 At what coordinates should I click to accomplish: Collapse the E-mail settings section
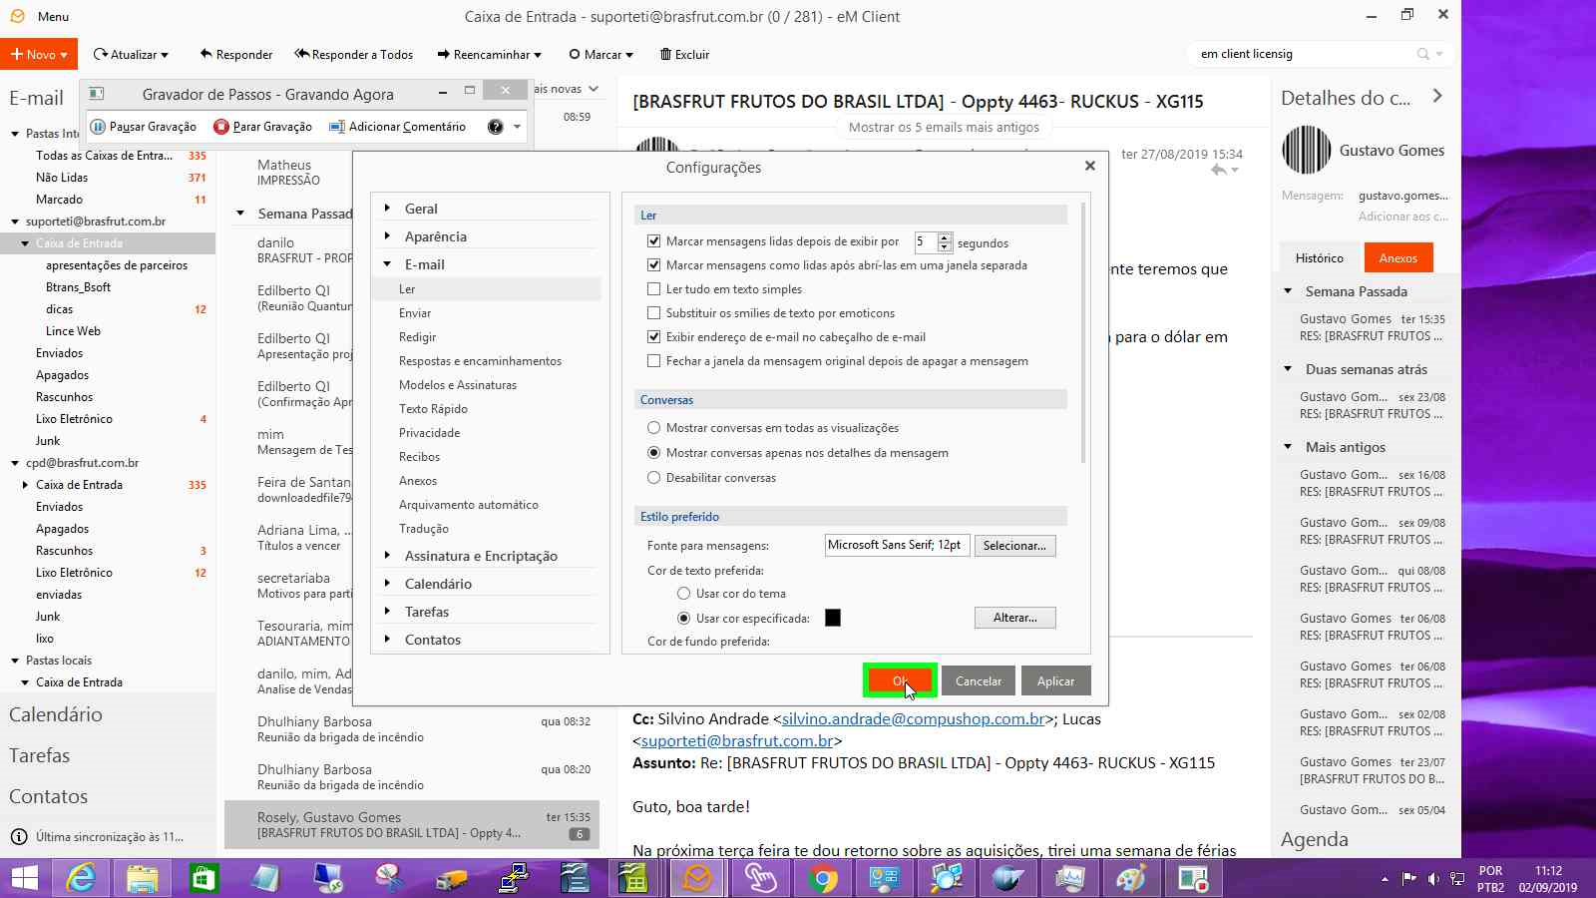[387, 264]
